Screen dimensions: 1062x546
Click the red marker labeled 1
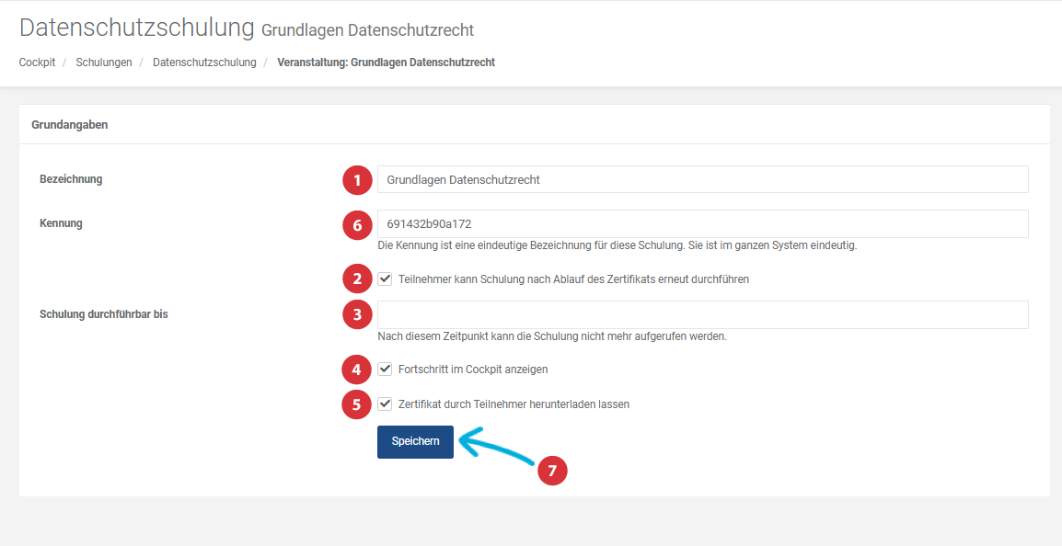tap(357, 180)
